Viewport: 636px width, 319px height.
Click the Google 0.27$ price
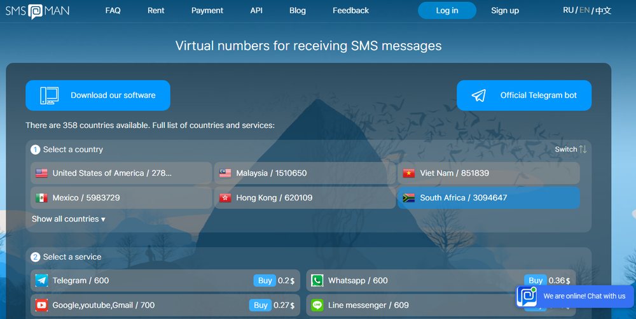click(x=284, y=305)
